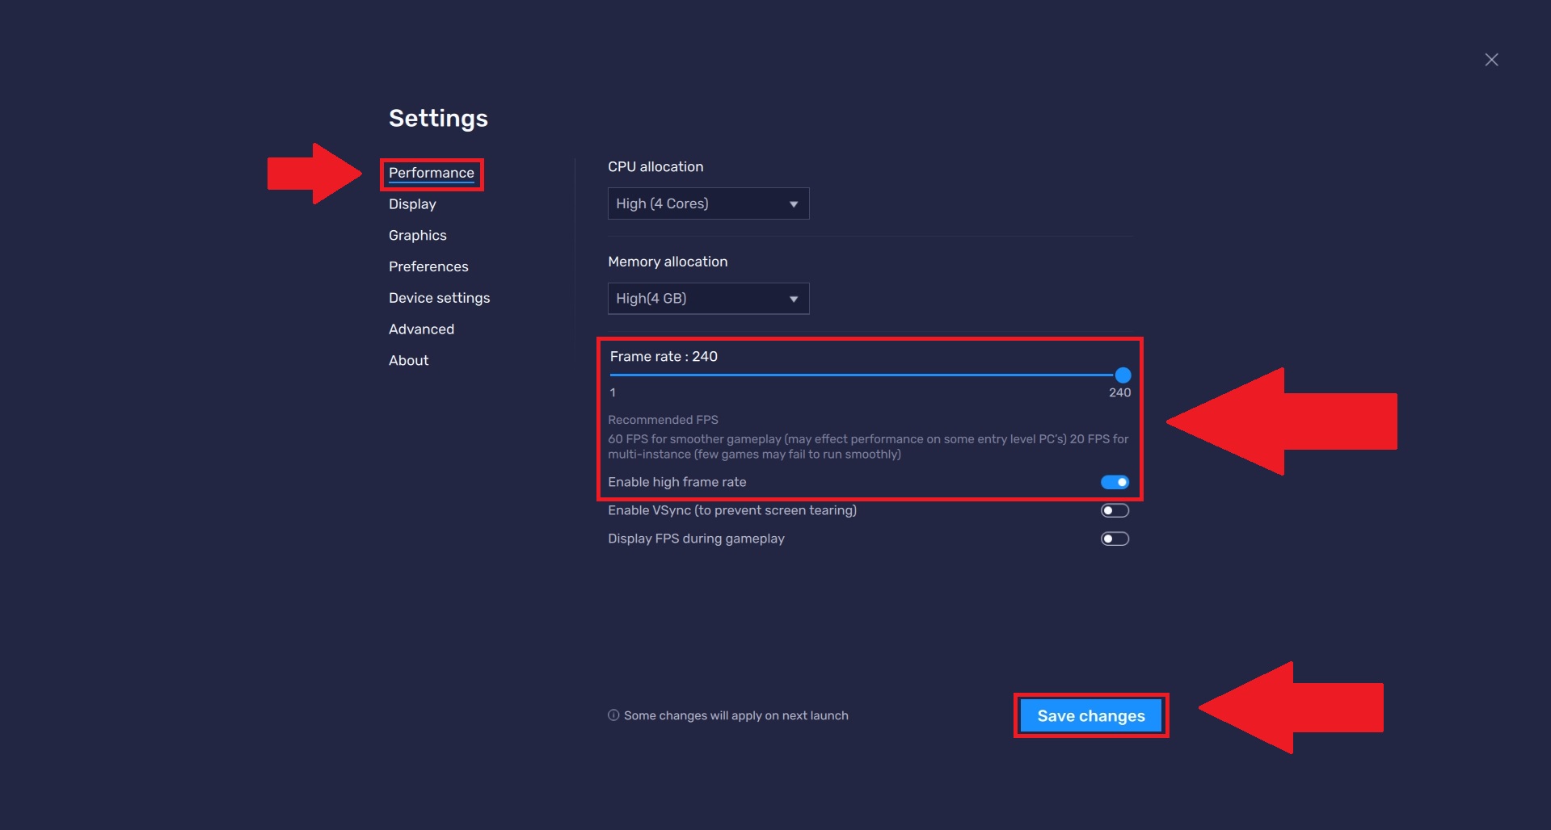Viewport: 1551px width, 830px height.
Task: View the About section
Action: click(408, 360)
